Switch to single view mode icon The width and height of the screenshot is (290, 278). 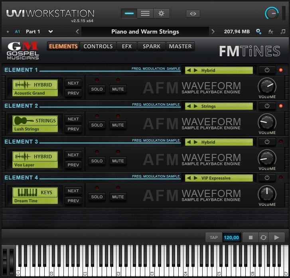[x=129, y=14]
